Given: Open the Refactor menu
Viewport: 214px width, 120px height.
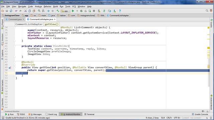Looking at the screenshot, I should click(x=47, y=7).
